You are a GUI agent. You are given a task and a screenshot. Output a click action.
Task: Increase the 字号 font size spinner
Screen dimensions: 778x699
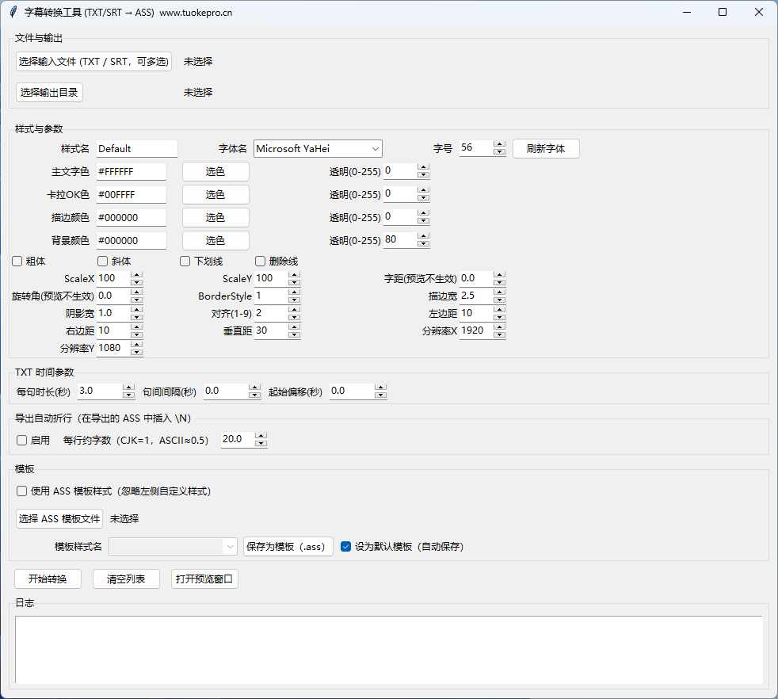click(499, 144)
